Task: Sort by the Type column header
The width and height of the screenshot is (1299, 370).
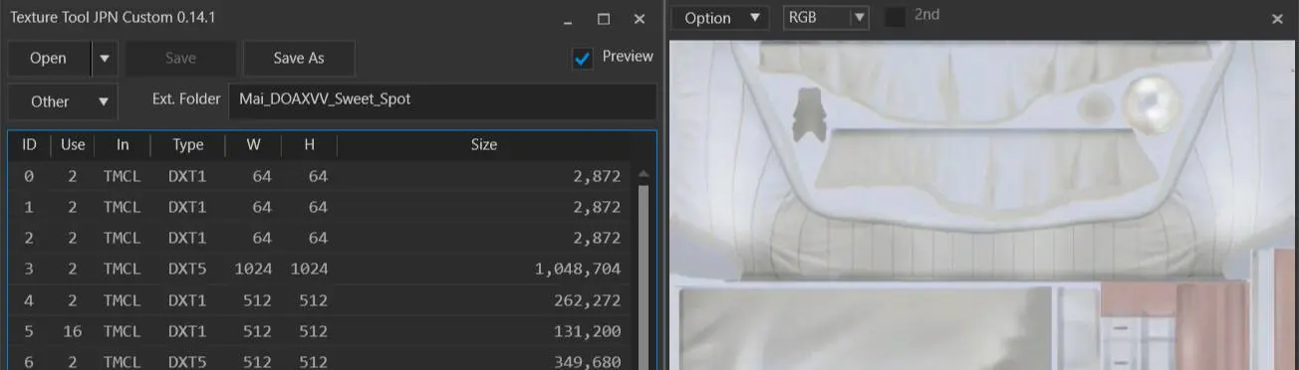Action: coord(188,145)
